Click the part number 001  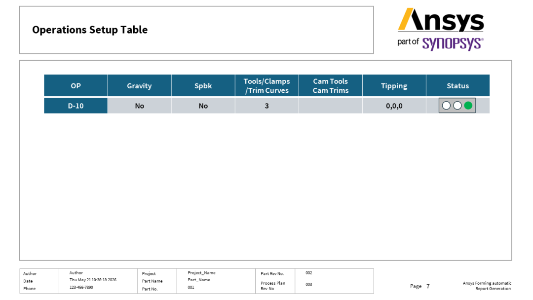coord(191,287)
